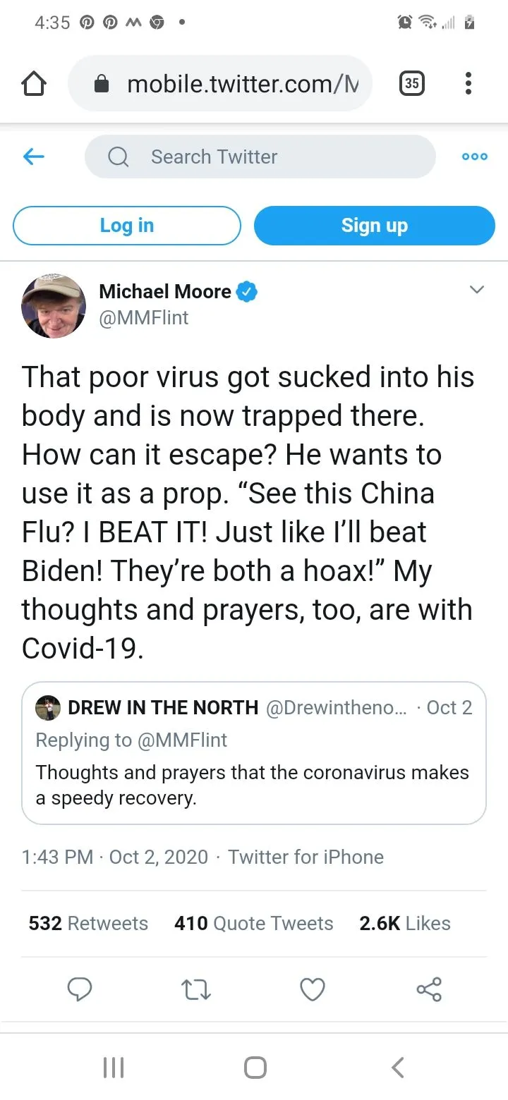
Task: Go back with the blue arrow
Action: tap(34, 157)
